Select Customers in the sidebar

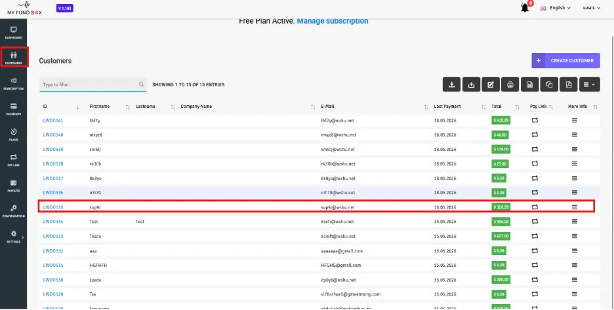pos(14,58)
